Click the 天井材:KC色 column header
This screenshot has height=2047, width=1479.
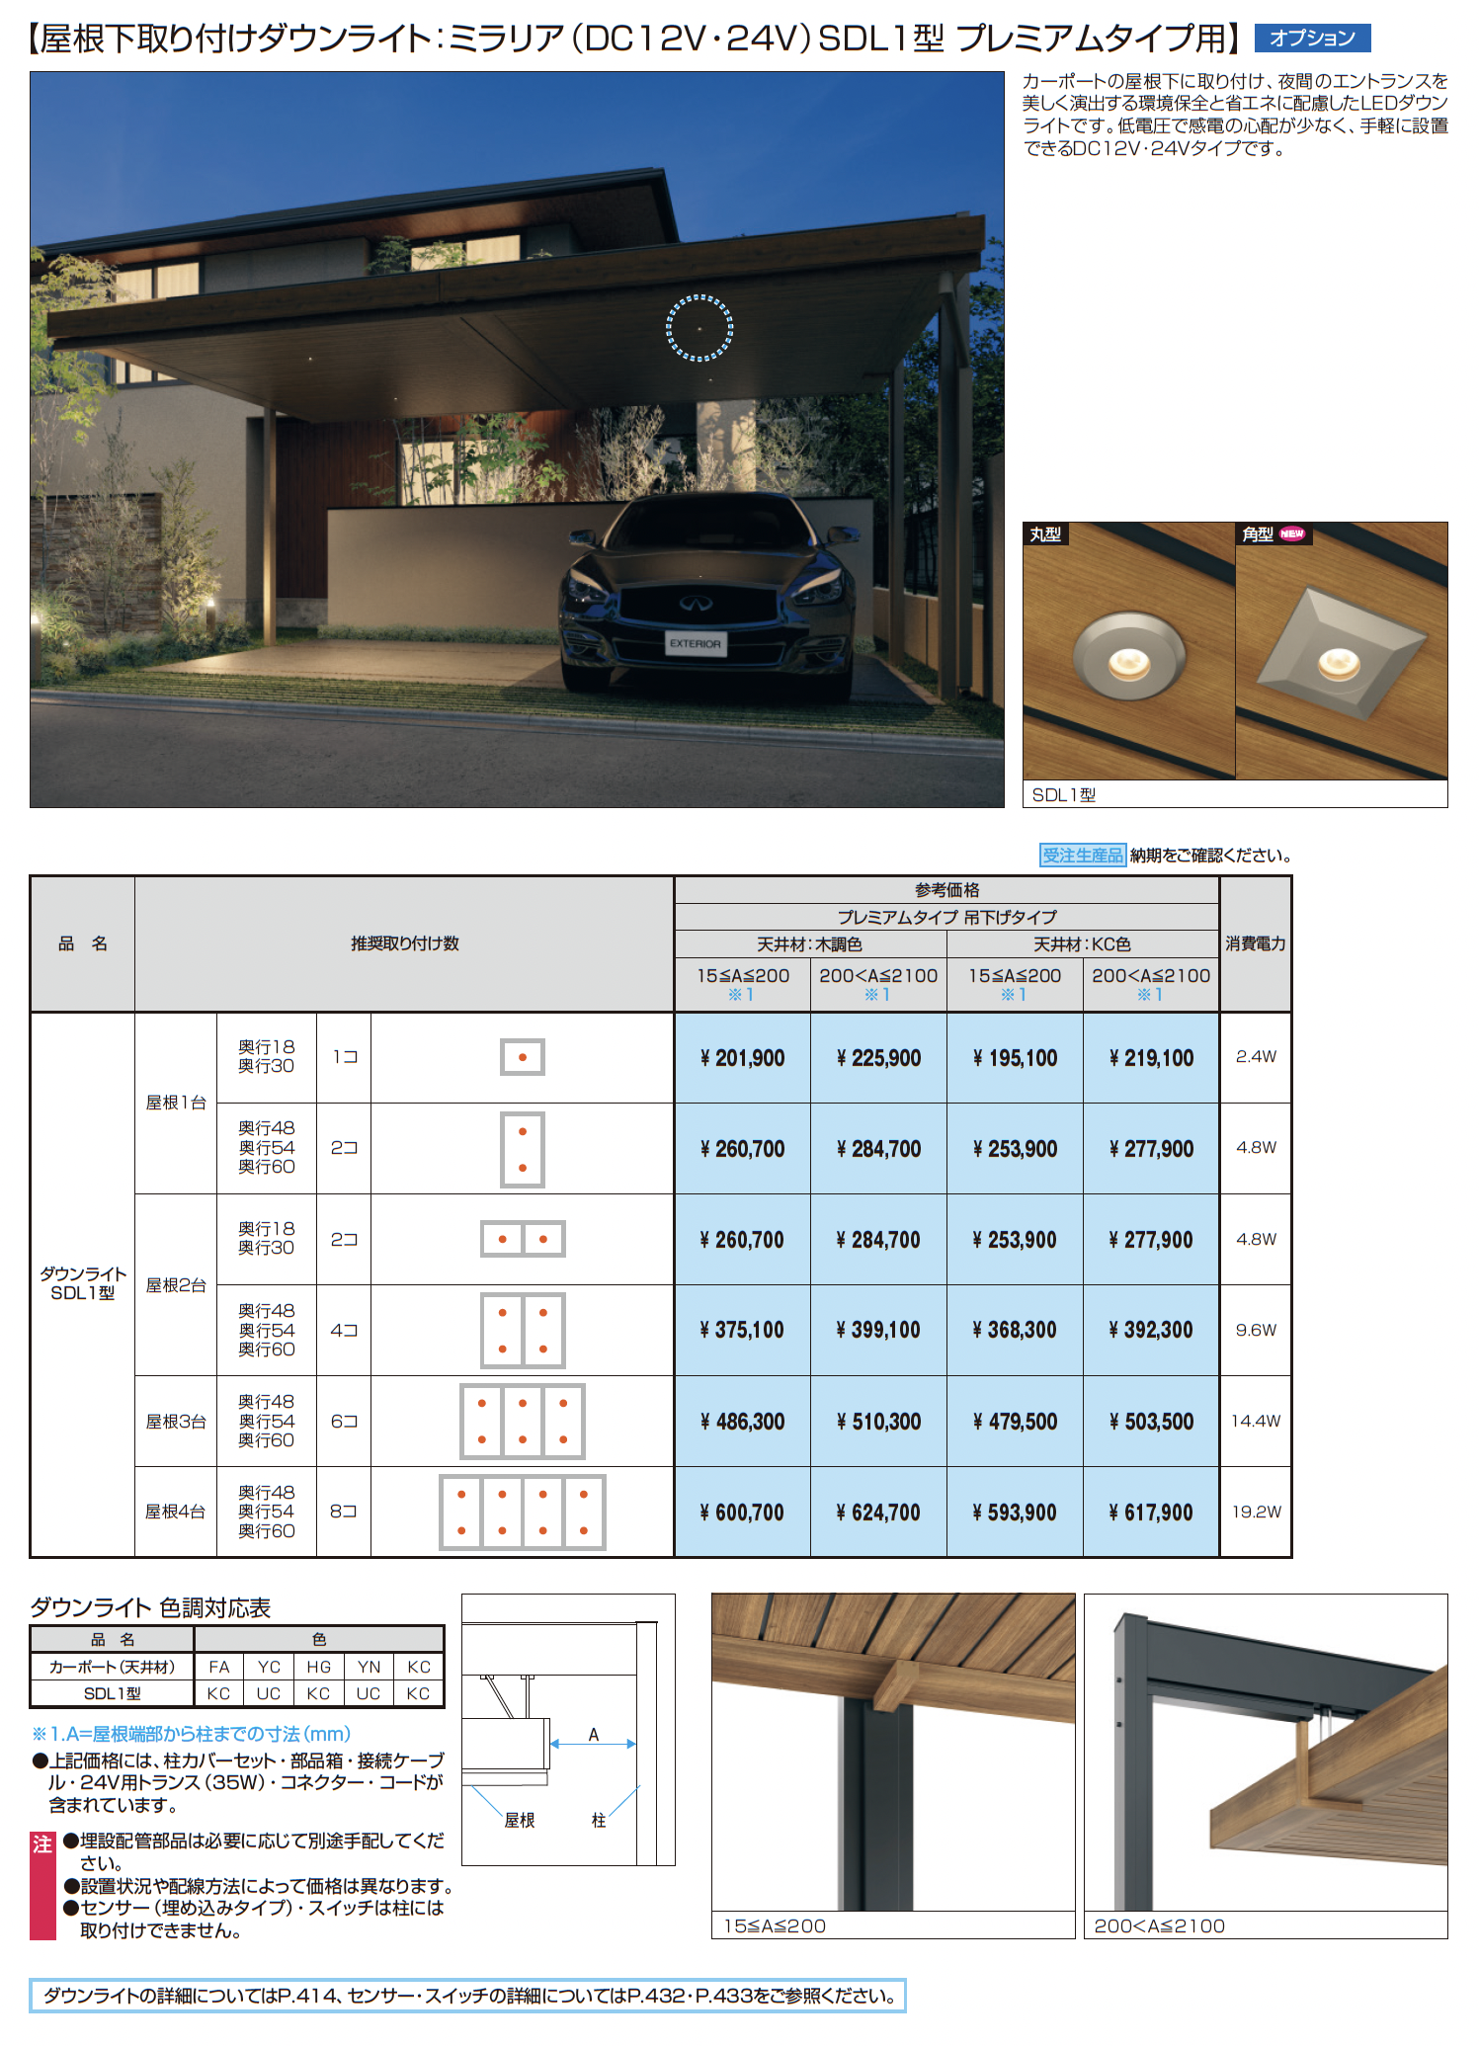pyautogui.click(x=1083, y=944)
